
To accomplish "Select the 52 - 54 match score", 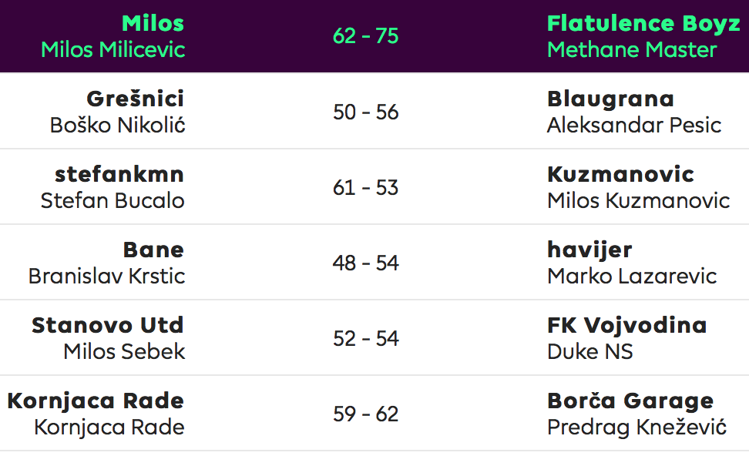I will pyautogui.click(x=365, y=339).
